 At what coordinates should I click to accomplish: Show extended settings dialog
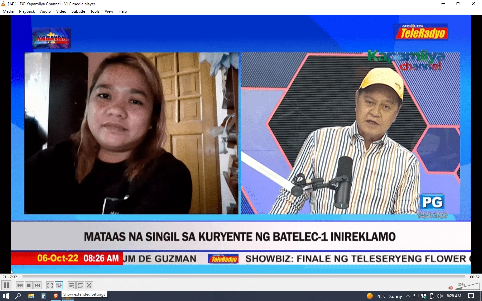59,285
